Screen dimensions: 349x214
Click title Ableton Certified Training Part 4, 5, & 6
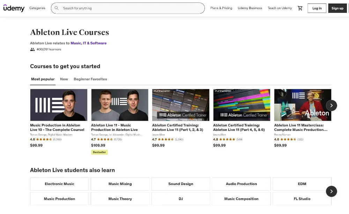(239, 127)
